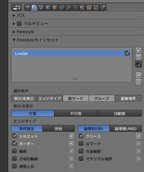Move LineSet up in the list
The image size is (144, 172).
(x=139, y=75)
